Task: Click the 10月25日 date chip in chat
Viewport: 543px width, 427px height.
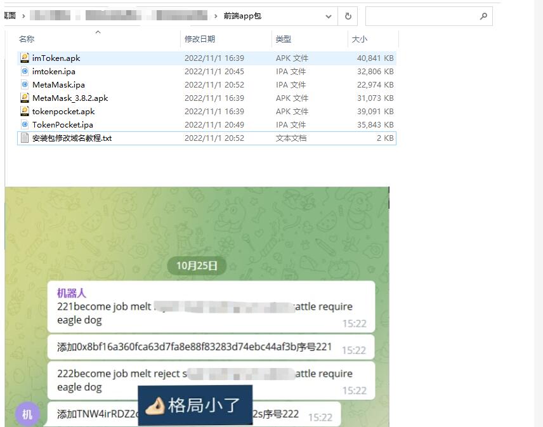Action: (196, 266)
